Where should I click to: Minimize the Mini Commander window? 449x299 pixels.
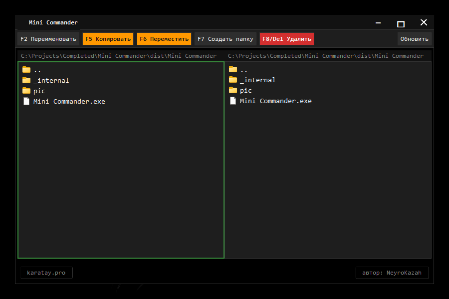[378, 23]
